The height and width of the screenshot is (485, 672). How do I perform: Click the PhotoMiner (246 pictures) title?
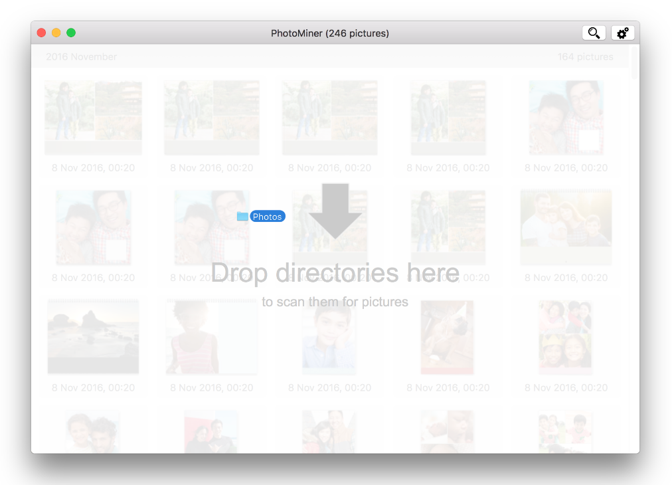[x=330, y=33]
